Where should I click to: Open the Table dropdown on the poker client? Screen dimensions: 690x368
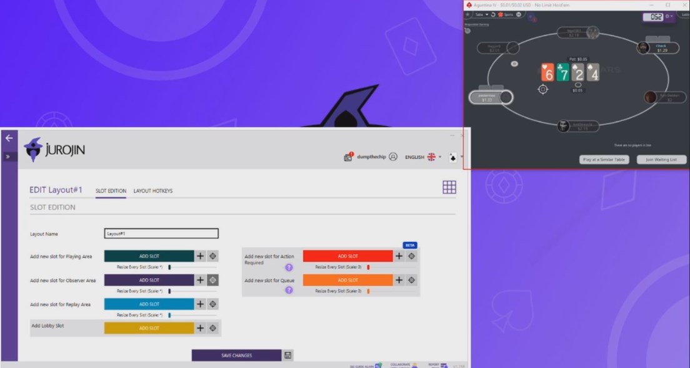click(481, 13)
